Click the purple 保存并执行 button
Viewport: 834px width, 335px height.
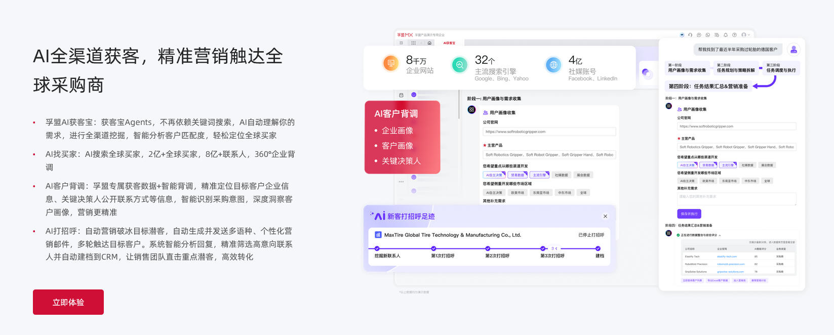coord(689,214)
